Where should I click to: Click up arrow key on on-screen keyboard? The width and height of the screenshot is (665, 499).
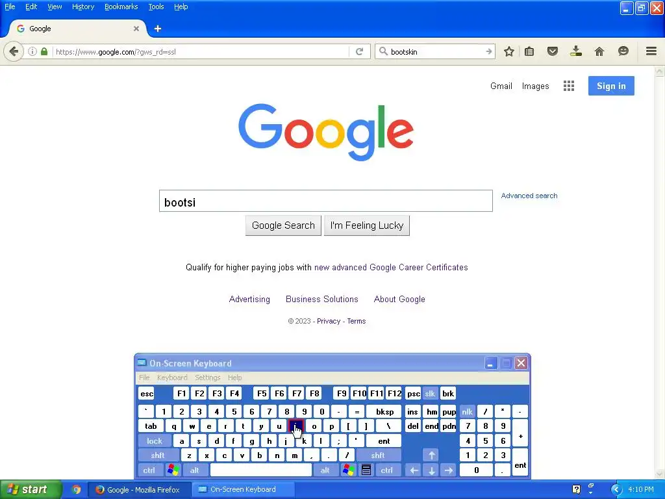[431, 455]
